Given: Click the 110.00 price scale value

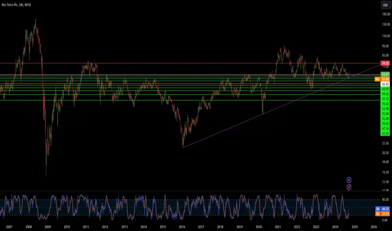Looking at the screenshot, I should 386,36.
